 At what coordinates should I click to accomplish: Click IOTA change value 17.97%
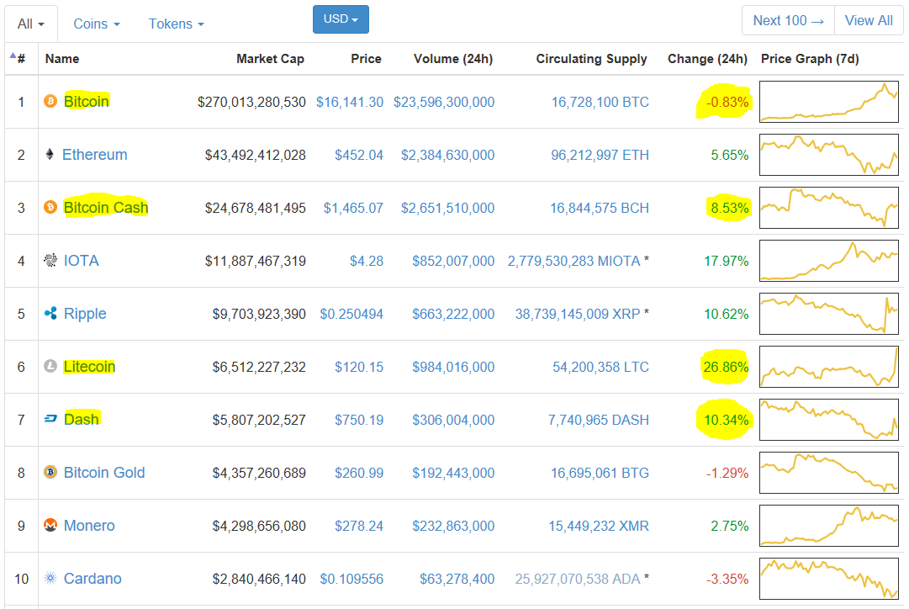click(x=726, y=261)
